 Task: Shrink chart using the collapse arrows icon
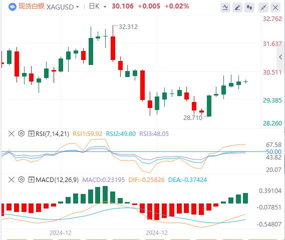(x=263, y=7)
